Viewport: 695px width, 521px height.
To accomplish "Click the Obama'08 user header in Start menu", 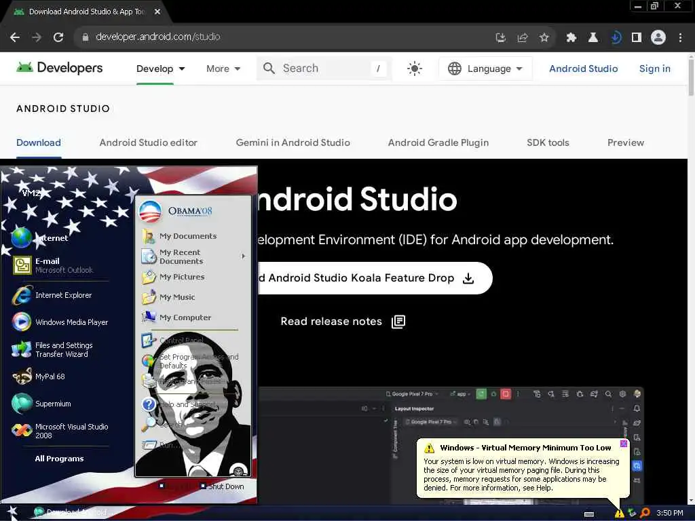I will tap(176, 212).
